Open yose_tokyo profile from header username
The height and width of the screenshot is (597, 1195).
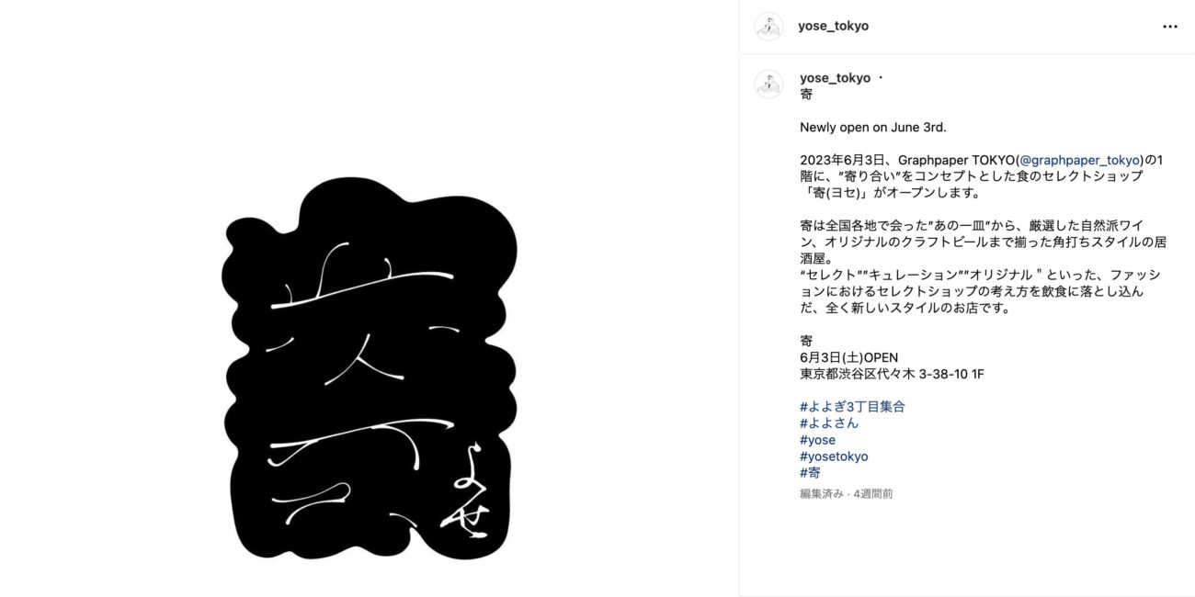[x=834, y=26]
